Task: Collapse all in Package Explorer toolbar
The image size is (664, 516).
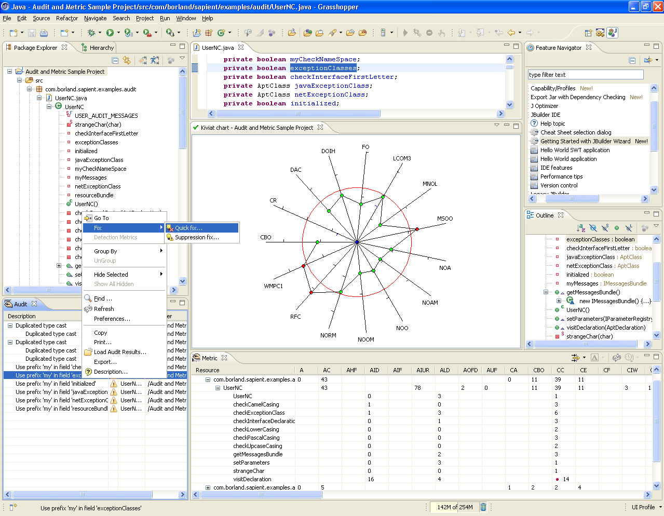Action: click(115, 61)
